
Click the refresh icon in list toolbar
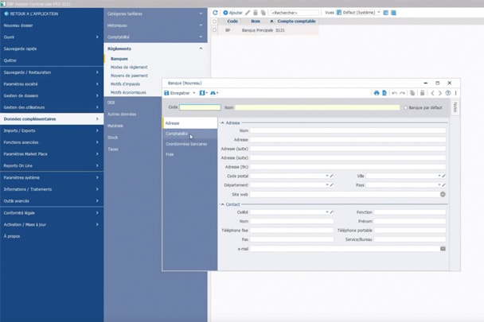coord(215,13)
